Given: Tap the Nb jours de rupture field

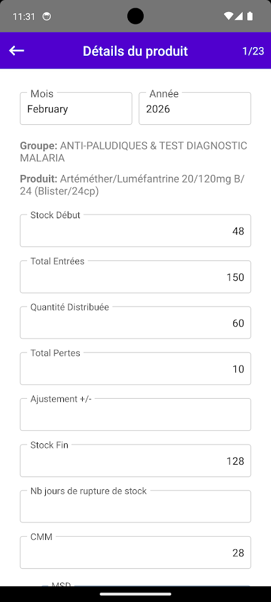Looking at the screenshot, I should point(135,507).
